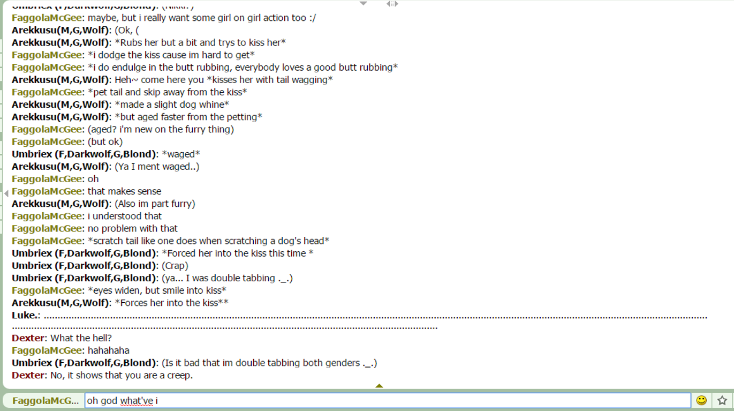734x411 pixels.
Task: Click Umbriex's name next to "(Crap)"
Action: 84,266
